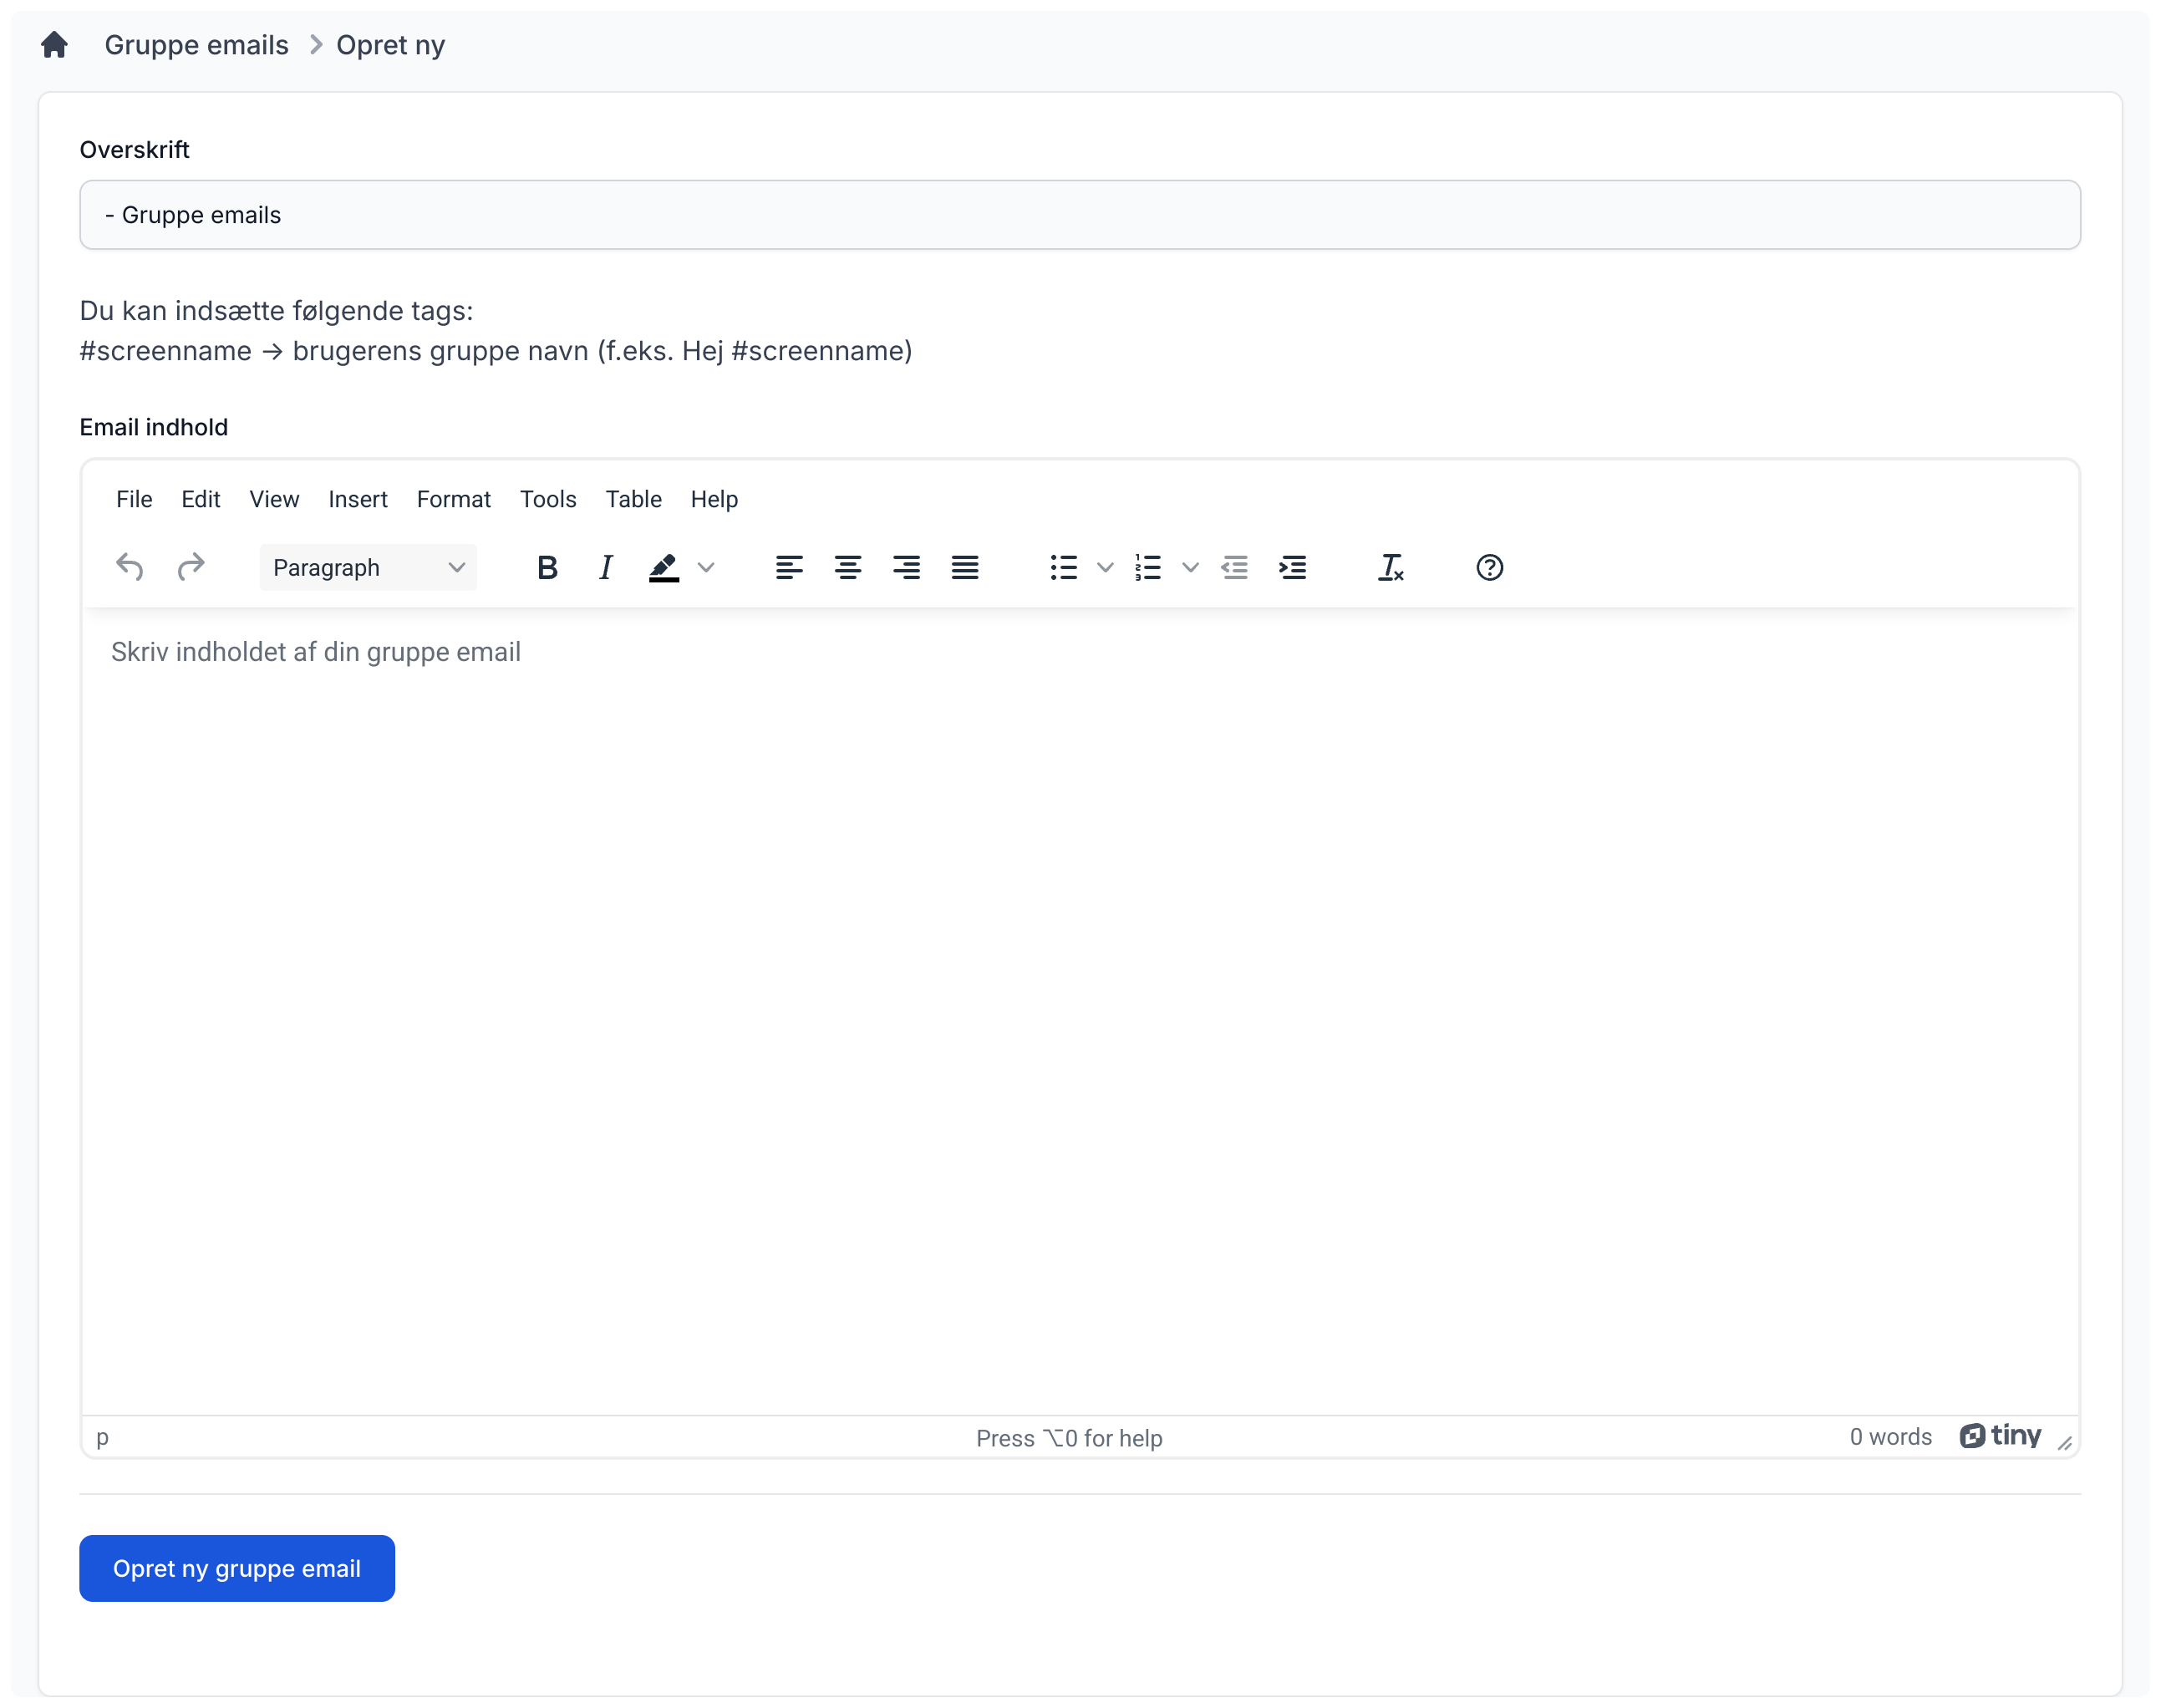
Task: Expand the text color options chevron
Action: click(707, 567)
